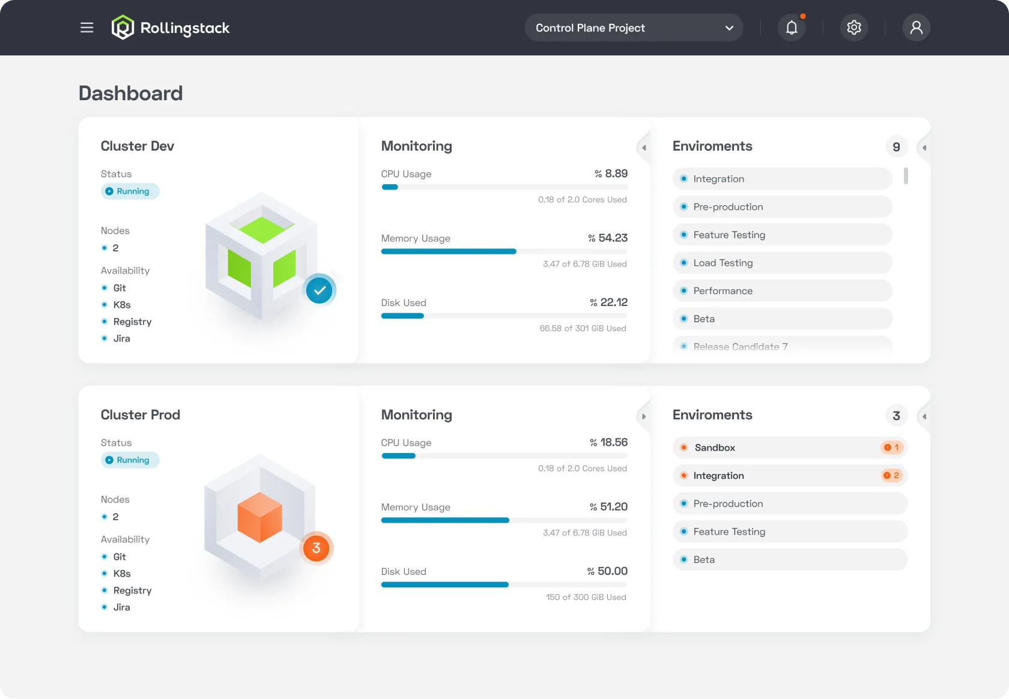Click the Cluster Prod orange cube image

click(260, 517)
